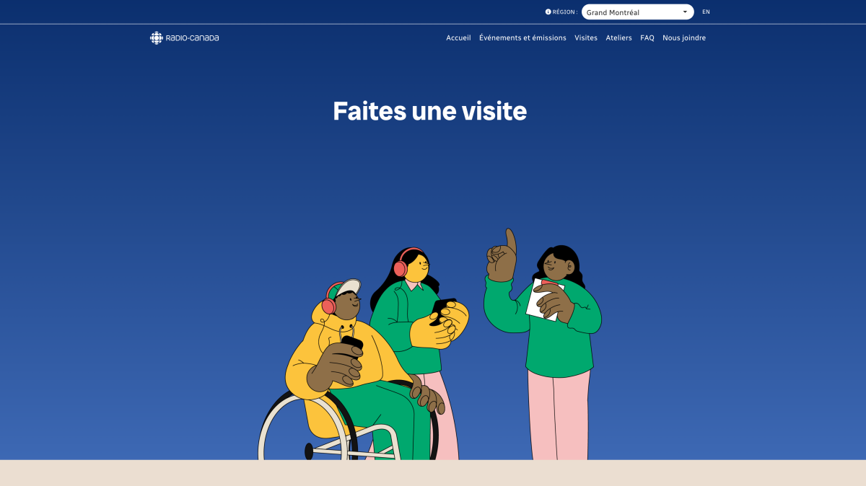
Task: Open the FAQ page link
Action: pos(647,38)
